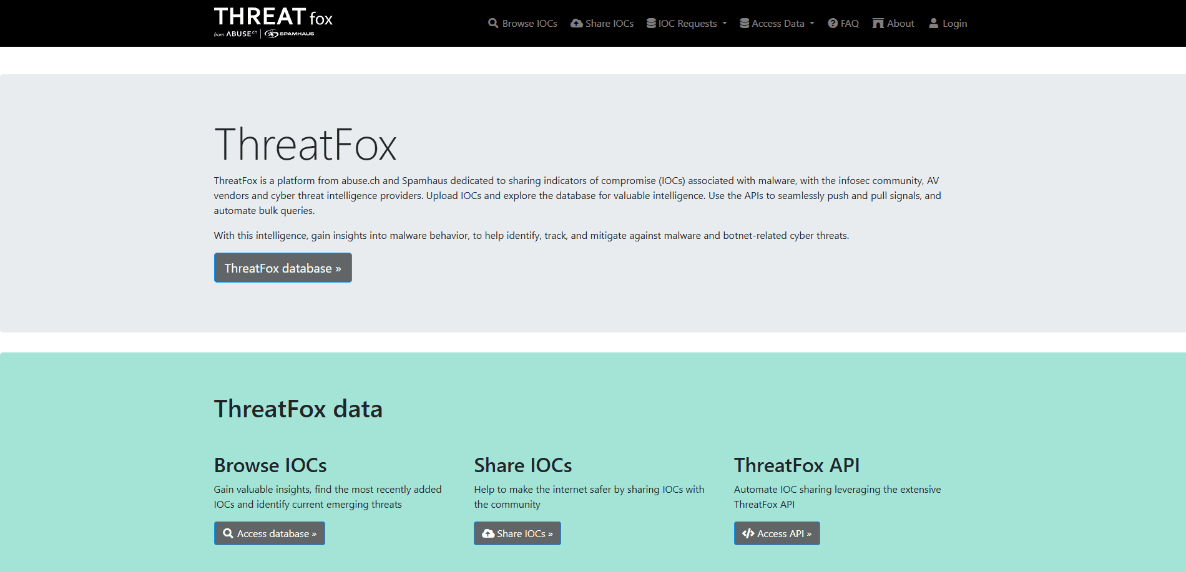Click the About building icon

point(878,23)
